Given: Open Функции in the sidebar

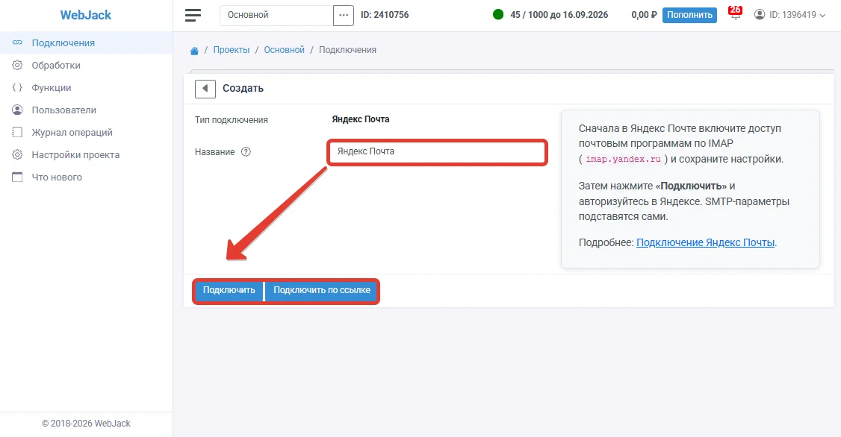Looking at the screenshot, I should [87, 88].
